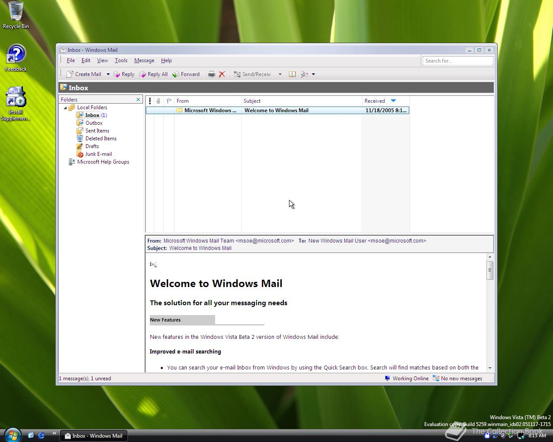Click the 1 message(s), 1 unread status text
The width and height of the screenshot is (553, 442).
(x=85, y=379)
